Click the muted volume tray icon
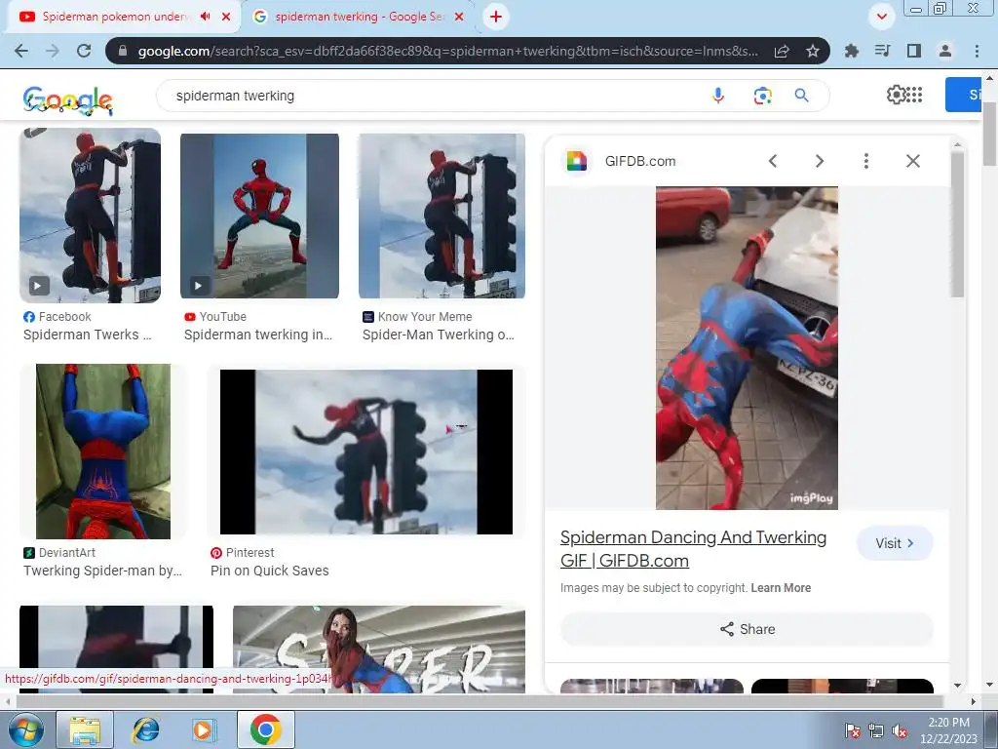998x749 pixels. point(900,730)
